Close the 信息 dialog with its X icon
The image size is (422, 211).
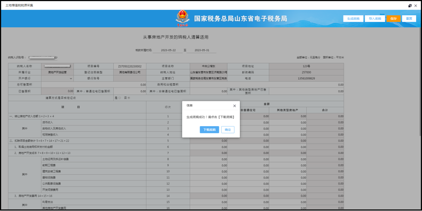tap(234, 106)
